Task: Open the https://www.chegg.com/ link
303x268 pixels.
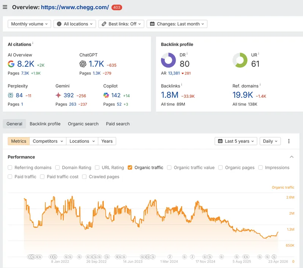Action: pyautogui.click(x=75, y=7)
